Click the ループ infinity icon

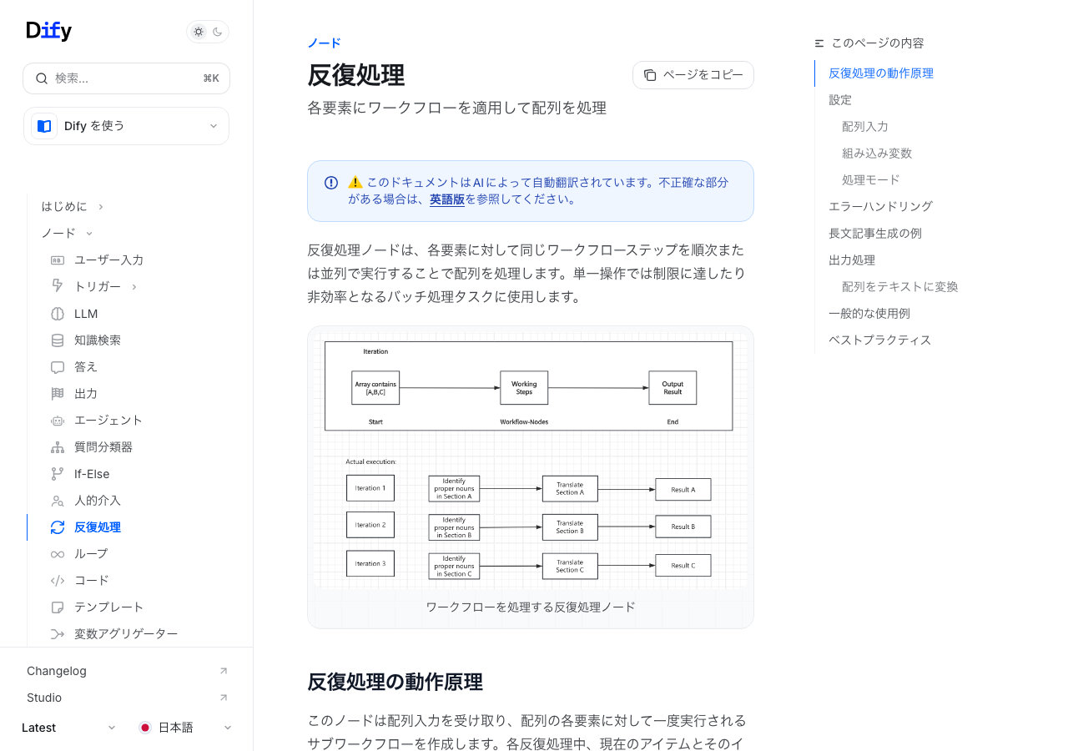coord(58,554)
